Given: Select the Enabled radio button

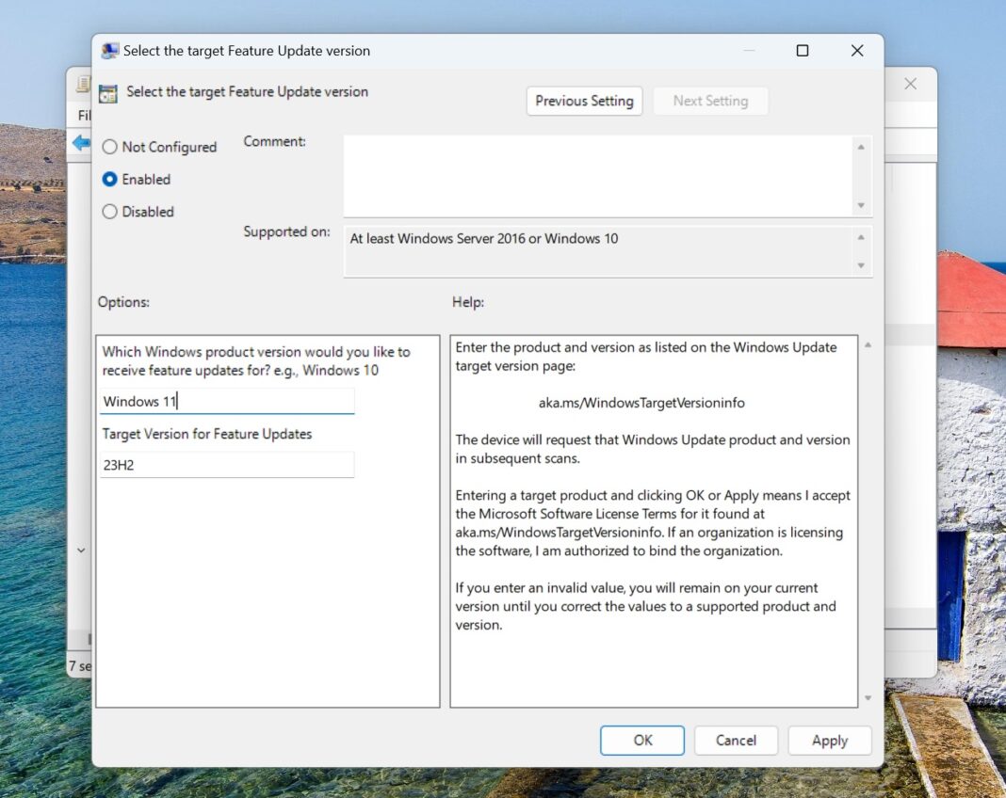Looking at the screenshot, I should 109,179.
